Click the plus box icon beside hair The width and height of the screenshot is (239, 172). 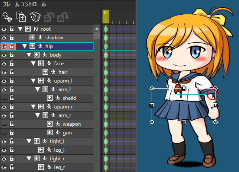(45, 72)
